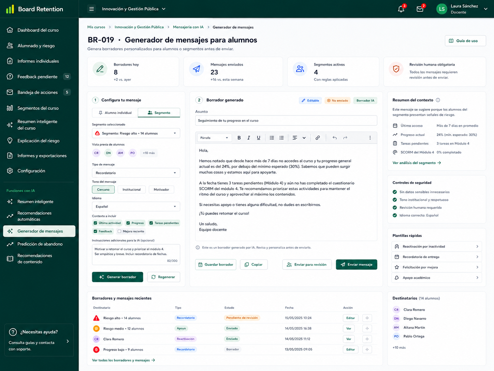The width and height of the screenshot is (494, 371).
Task: Undo last edit in editor toolbar
Action: [335, 138]
